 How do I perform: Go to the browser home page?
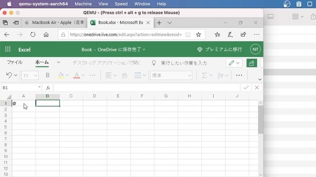click(x=46, y=34)
